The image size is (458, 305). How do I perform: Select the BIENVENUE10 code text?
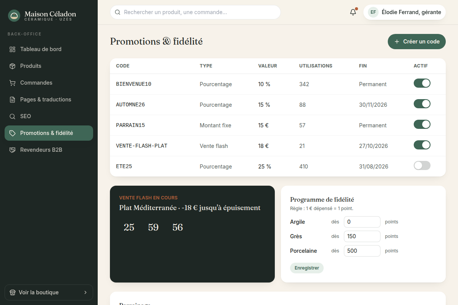(x=134, y=84)
